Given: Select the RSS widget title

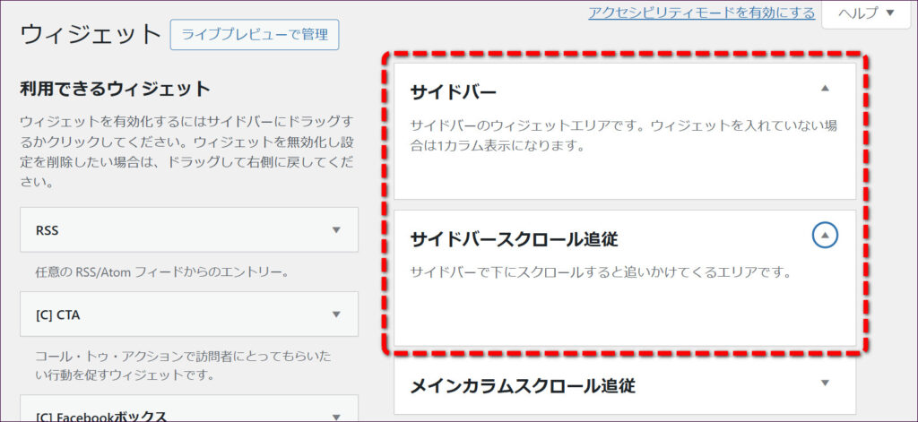Looking at the screenshot, I should [x=48, y=230].
